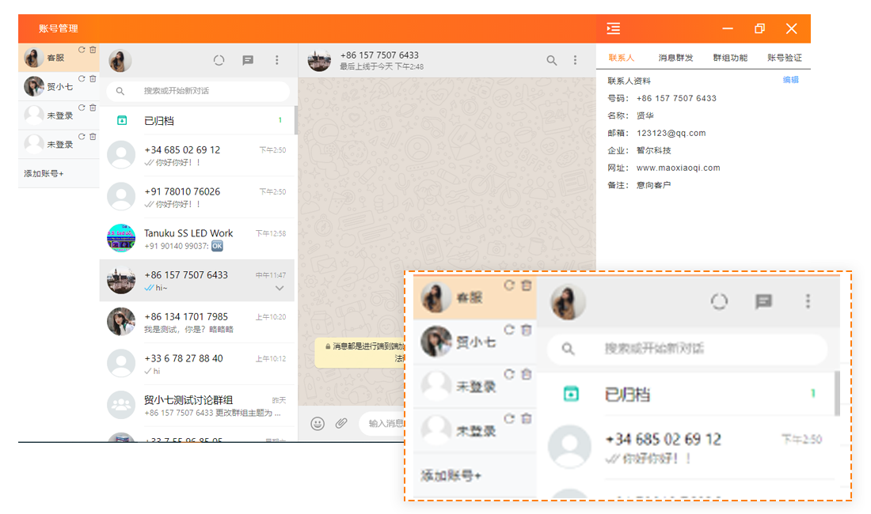Click the 已归档 icon in the enlarged inset
Image resolution: width=871 pixels, height=514 pixels.
[571, 394]
